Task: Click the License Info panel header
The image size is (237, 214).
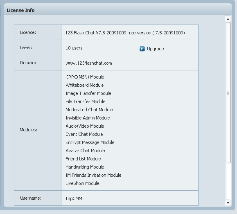Action: coord(117,10)
